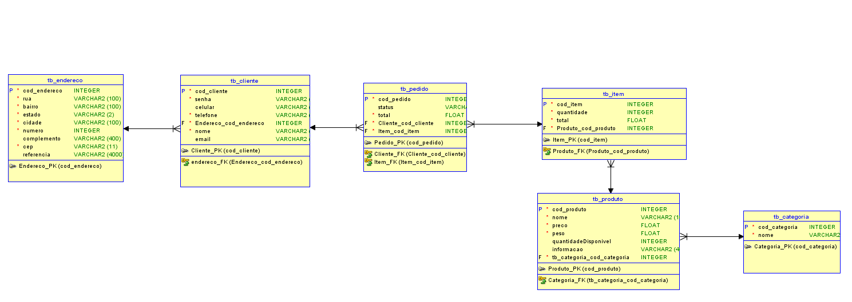Select the informacao column row
The width and height of the screenshot is (852, 302).
[608, 249]
